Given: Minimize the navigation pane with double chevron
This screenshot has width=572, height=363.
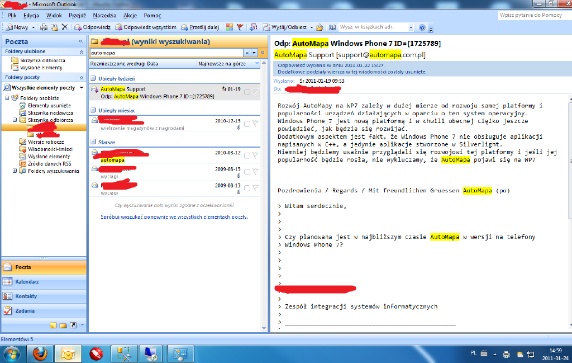Looking at the screenshot, I should (81, 41).
